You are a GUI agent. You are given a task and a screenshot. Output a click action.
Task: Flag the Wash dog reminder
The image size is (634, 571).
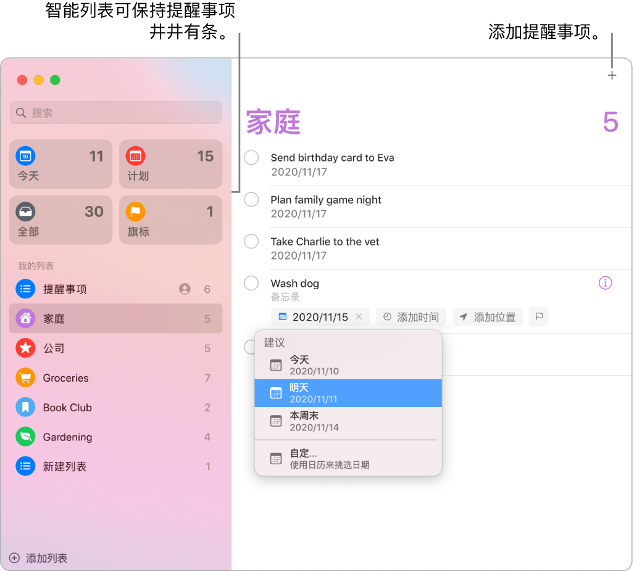(x=538, y=316)
